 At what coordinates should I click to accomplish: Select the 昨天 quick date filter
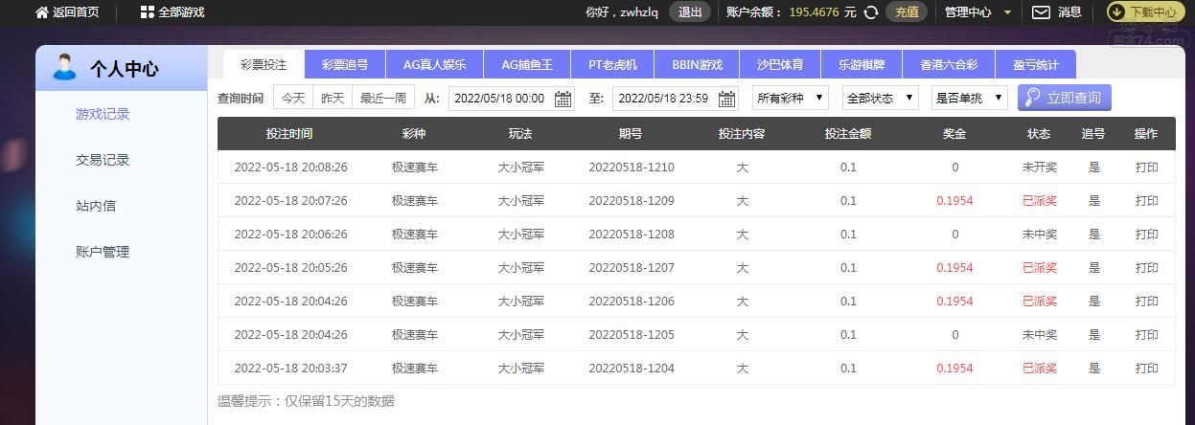coord(333,98)
